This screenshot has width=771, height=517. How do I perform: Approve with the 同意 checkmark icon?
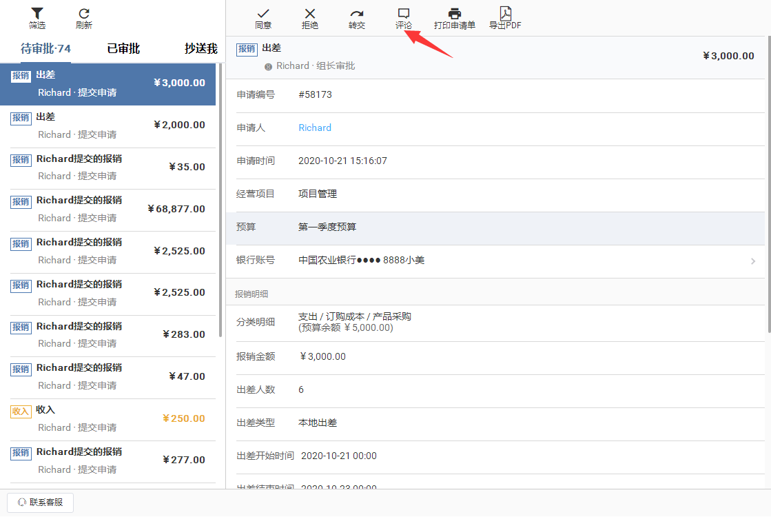click(263, 14)
